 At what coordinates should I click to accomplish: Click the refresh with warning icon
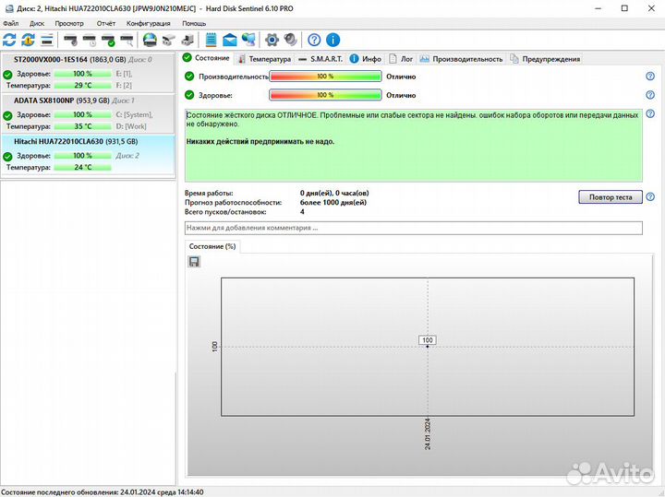click(28, 40)
